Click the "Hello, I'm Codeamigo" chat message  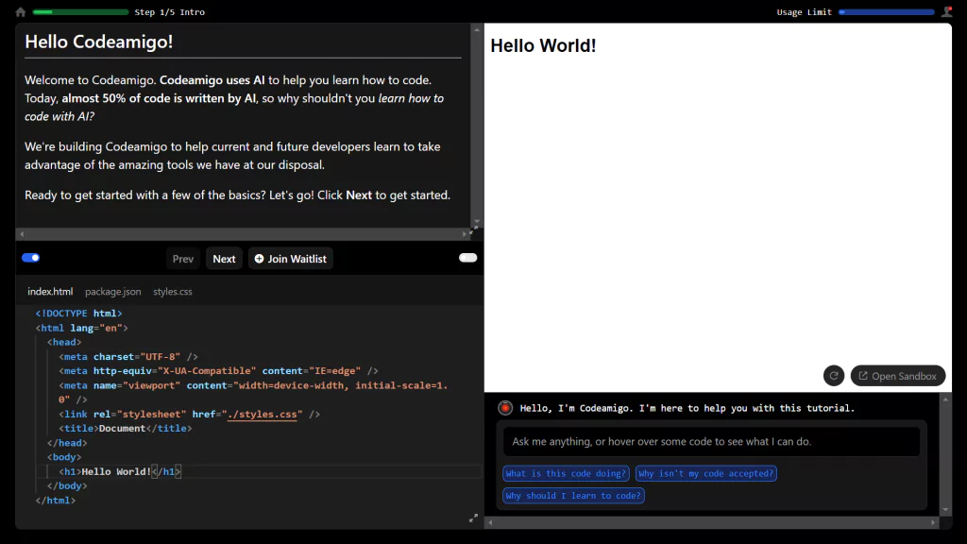pyautogui.click(x=687, y=408)
